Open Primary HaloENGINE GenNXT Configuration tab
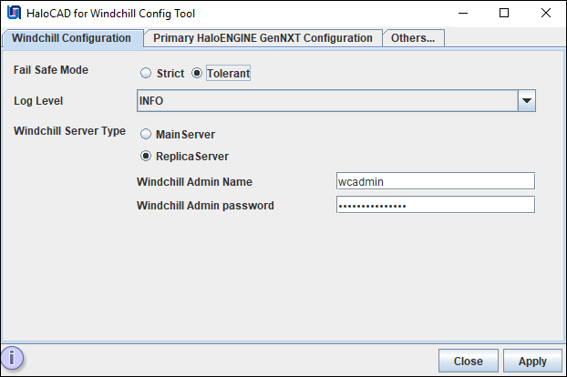The image size is (567, 377). pyautogui.click(x=263, y=38)
